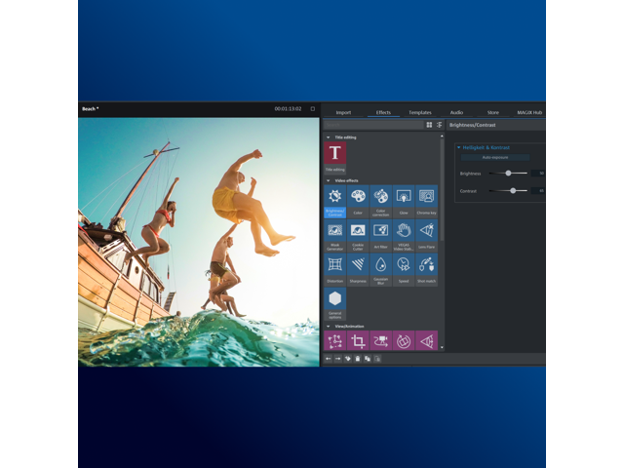This screenshot has height=468, width=624.
Task: Open the Chroma key effect
Action: point(426,199)
